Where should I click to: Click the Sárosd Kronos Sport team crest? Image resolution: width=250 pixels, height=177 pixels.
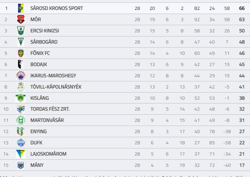click(21, 8)
